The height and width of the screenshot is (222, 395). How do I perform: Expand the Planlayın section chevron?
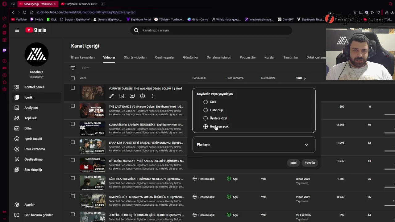point(307,145)
